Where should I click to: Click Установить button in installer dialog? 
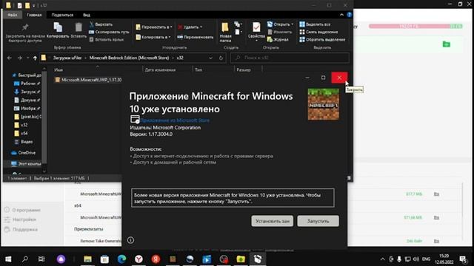(273, 221)
